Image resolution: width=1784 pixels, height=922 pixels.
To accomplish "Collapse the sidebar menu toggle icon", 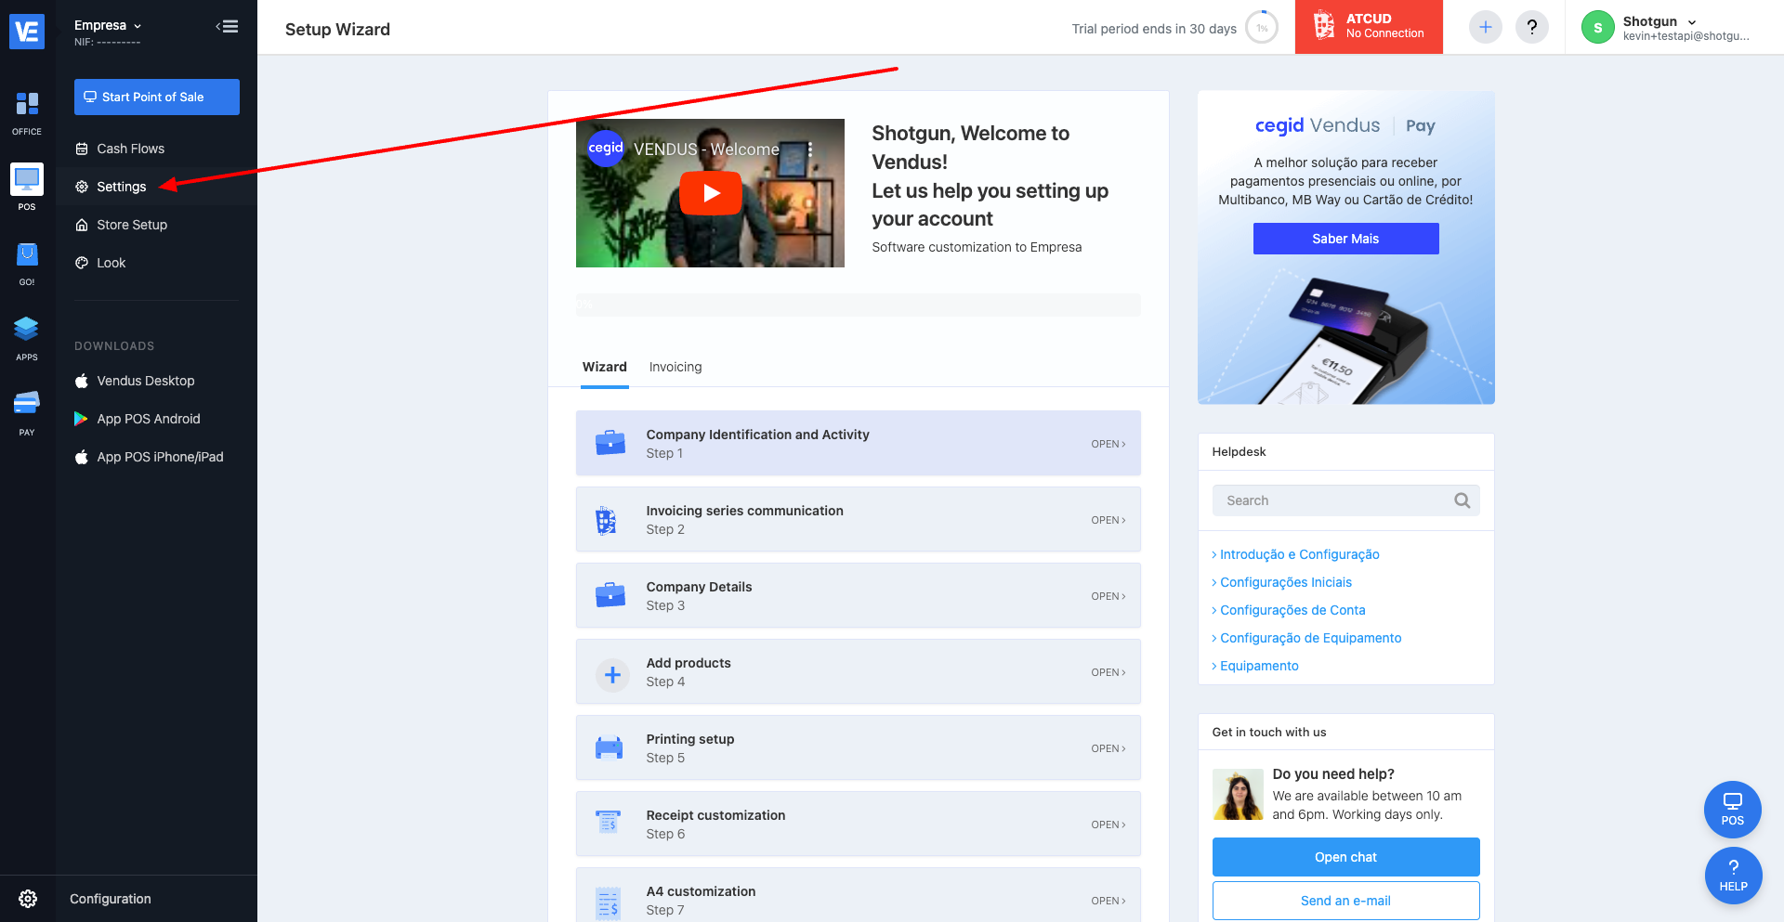I will pyautogui.click(x=228, y=27).
